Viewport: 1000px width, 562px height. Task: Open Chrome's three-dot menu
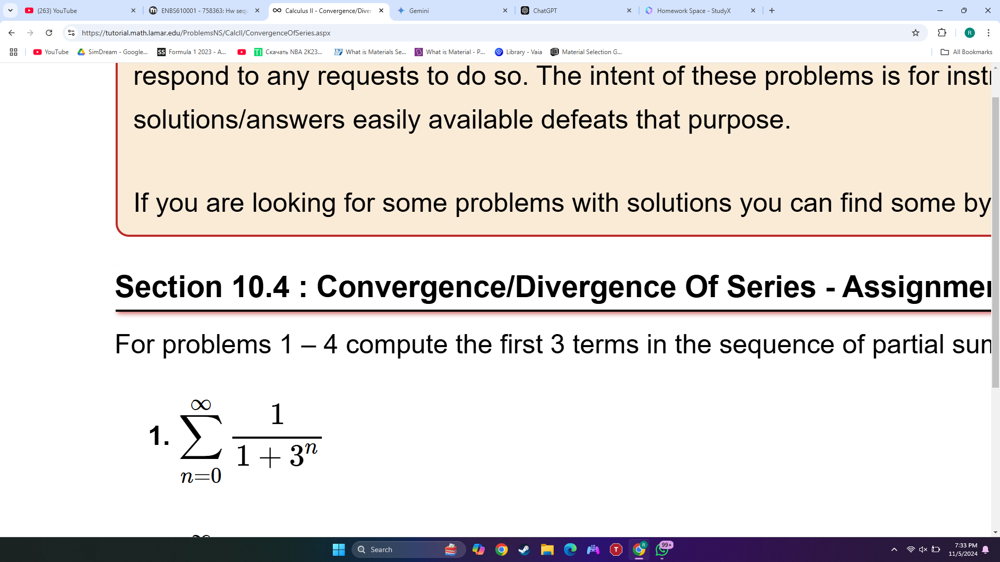(x=988, y=33)
